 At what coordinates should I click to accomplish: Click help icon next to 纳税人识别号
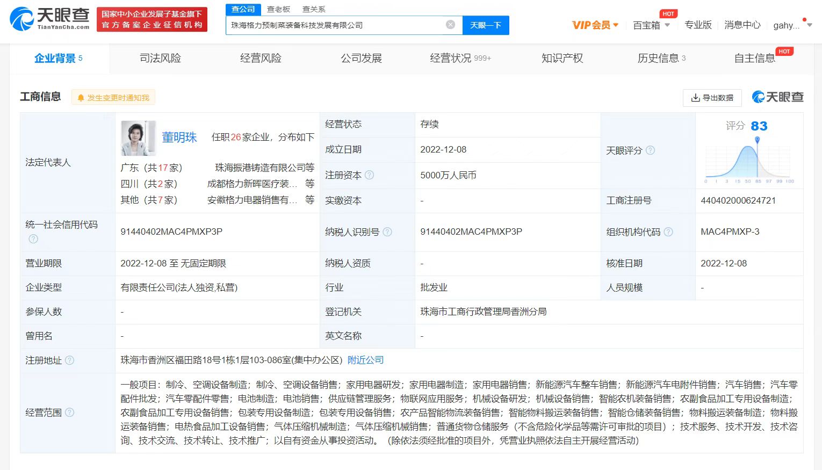pyautogui.click(x=387, y=232)
